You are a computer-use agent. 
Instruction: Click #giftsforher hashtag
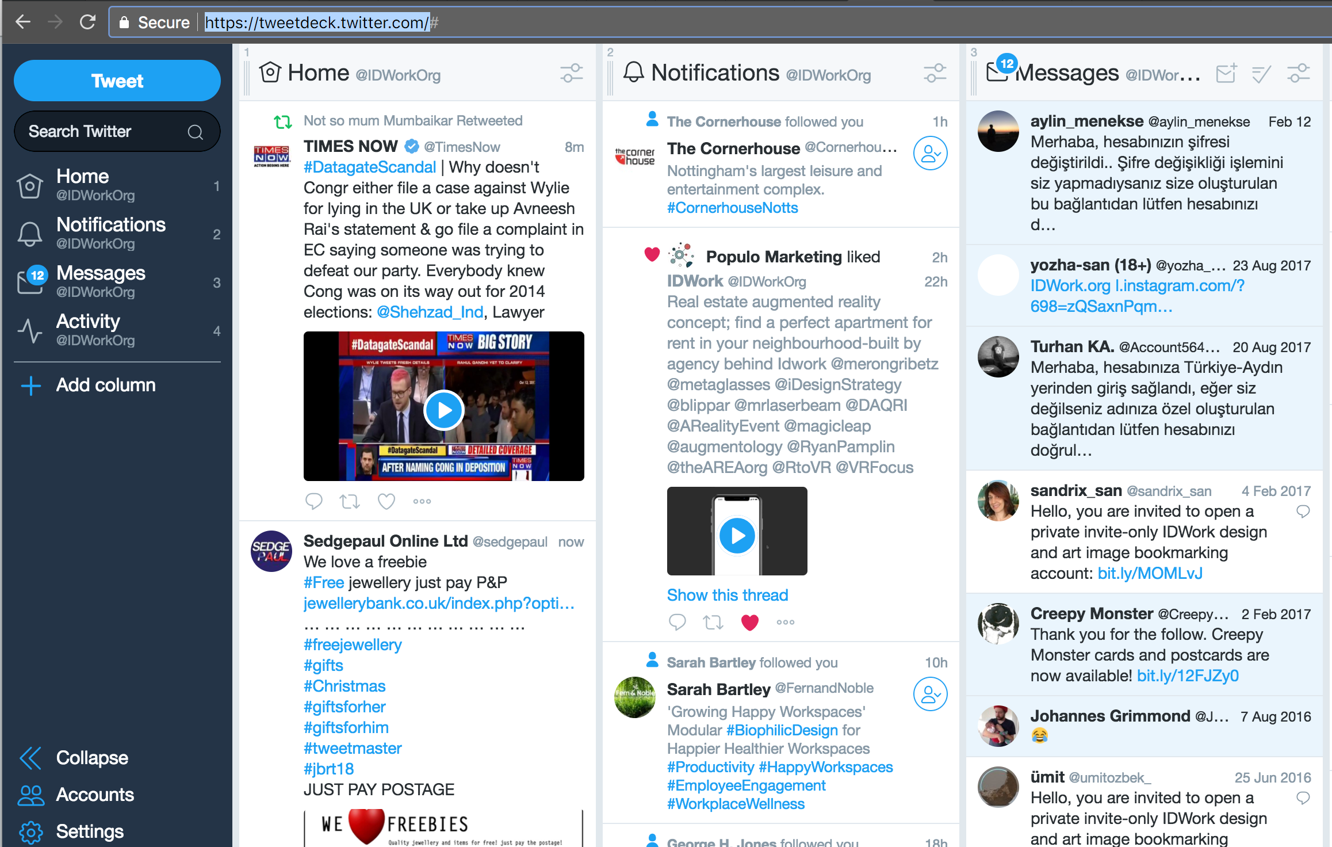(x=345, y=707)
